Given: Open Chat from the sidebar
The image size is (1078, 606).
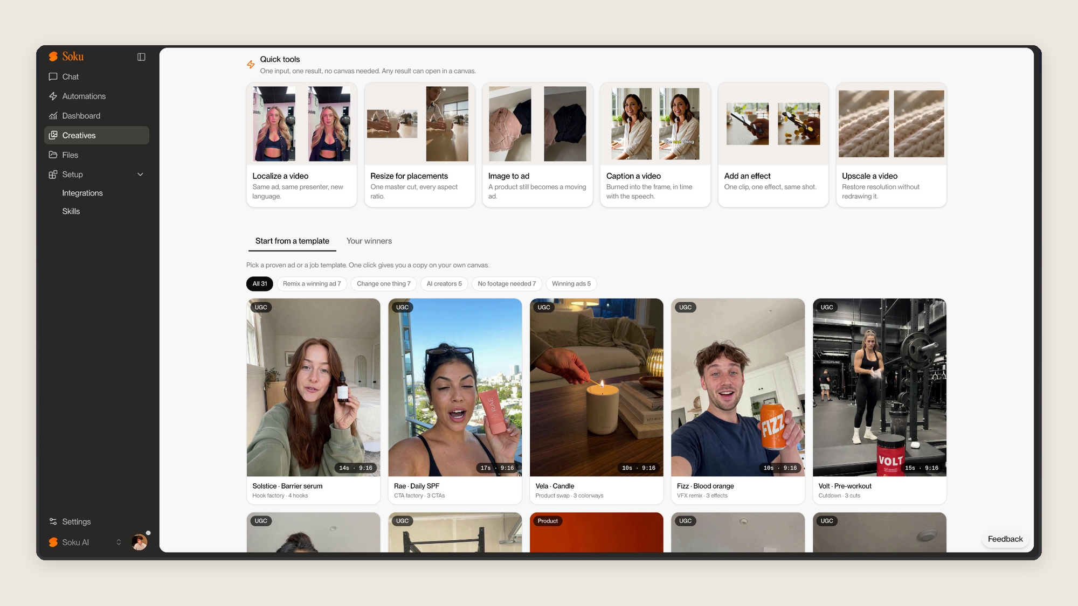Looking at the screenshot, I should point(96,76).
